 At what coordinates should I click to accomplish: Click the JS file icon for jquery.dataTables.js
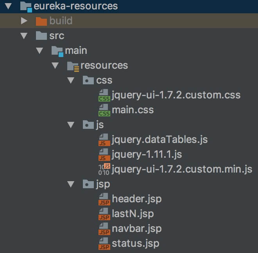point(104,140)
